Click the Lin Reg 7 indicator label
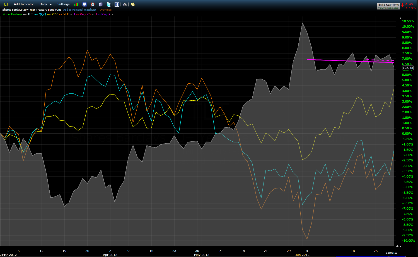Viewport: 418px width, 257px height. coord(103,14)
